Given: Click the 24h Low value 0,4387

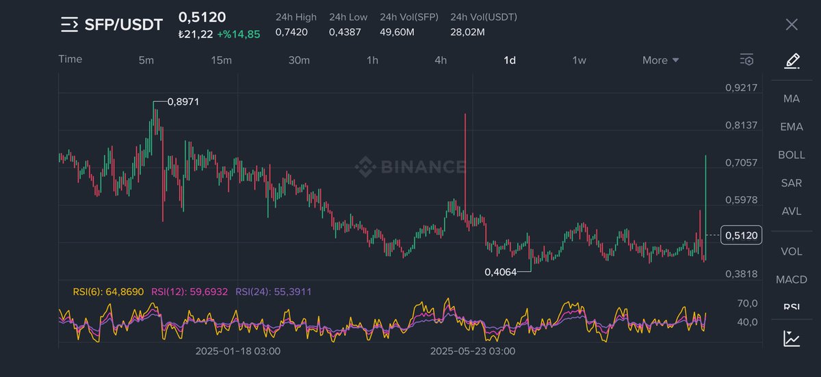Looking at the screenshot, I should point(345,31).
